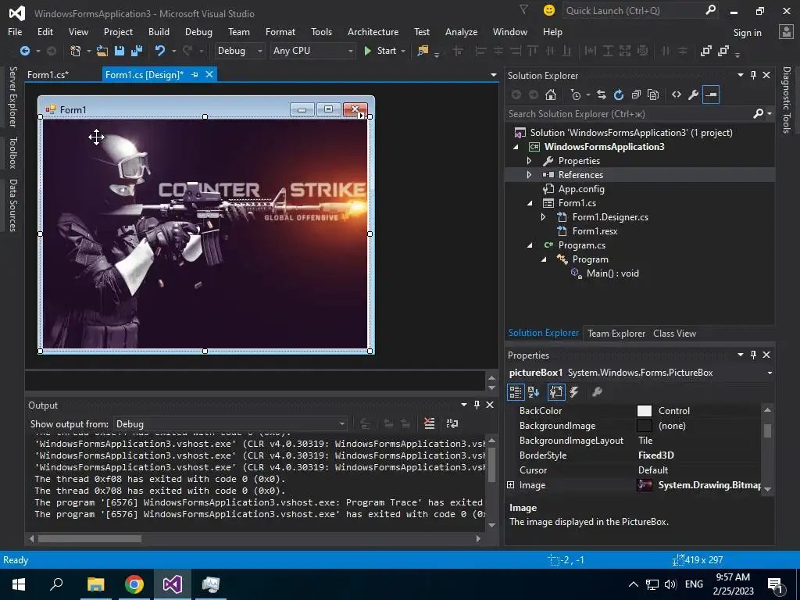Screen dimensions: 800x600
Task: Open the Solution Explorer Properties wrench icon
Action: (694, 95)
